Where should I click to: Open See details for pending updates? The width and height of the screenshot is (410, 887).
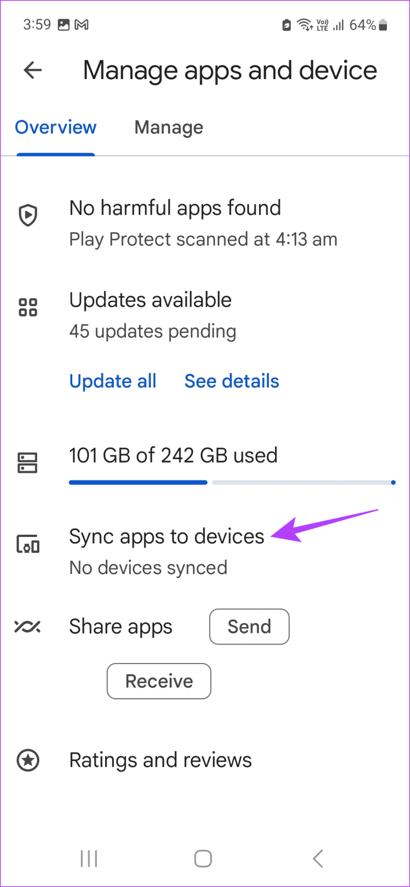[232, 381]
